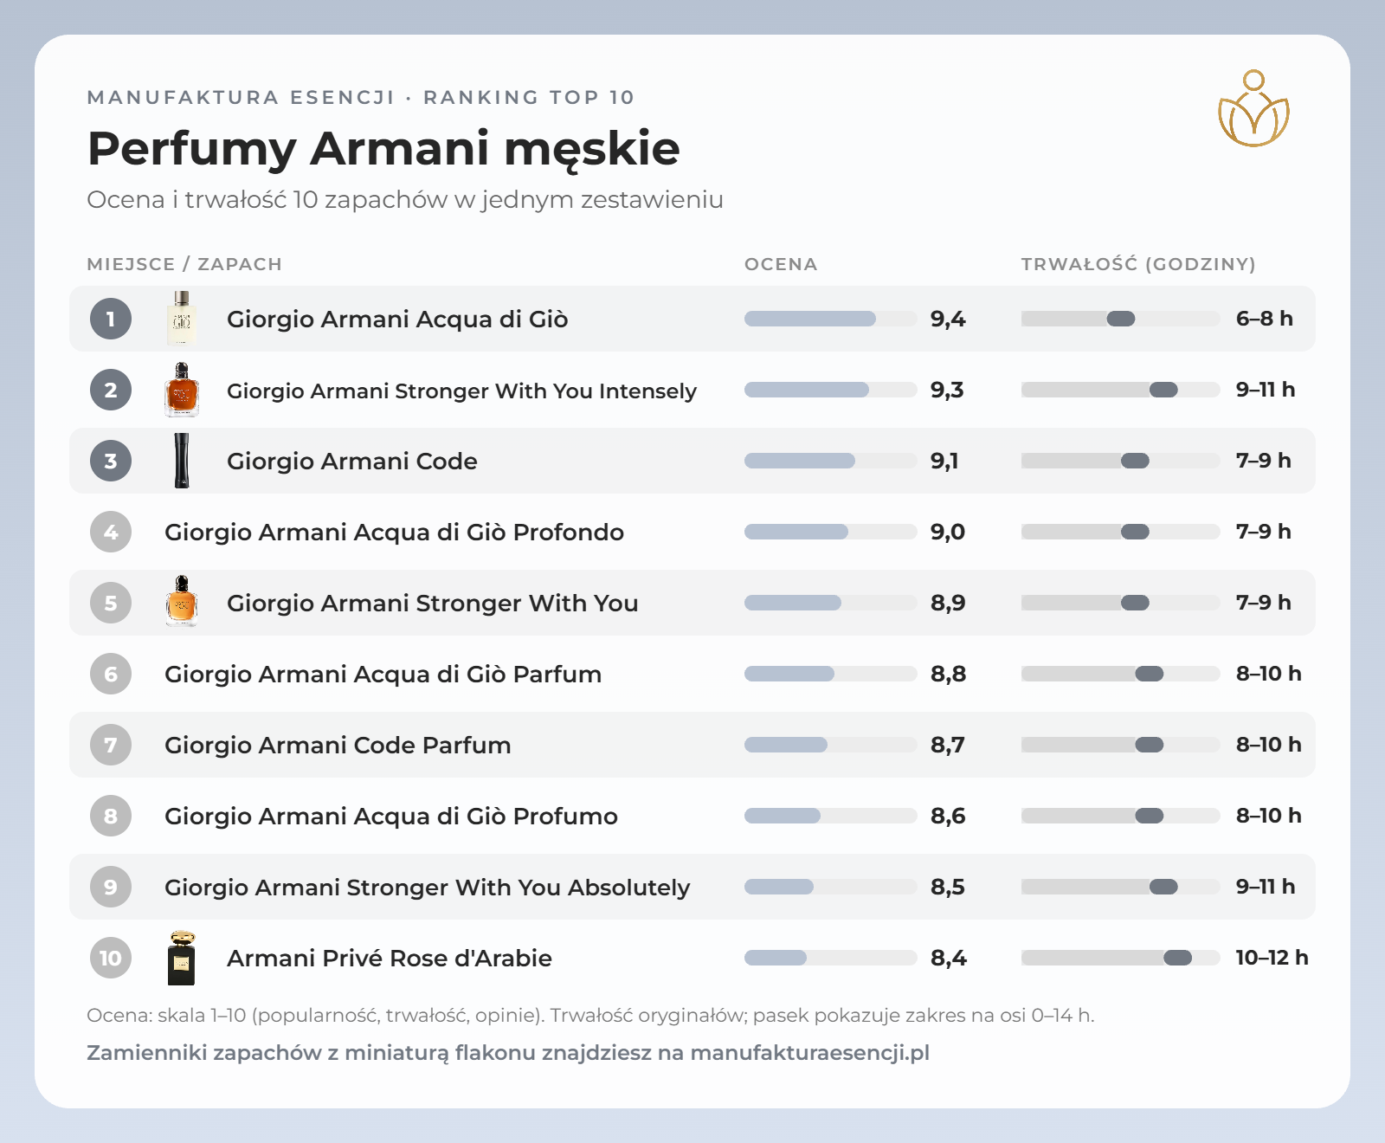Click the 'MANUFAKTURA ESENCJI · RANKING TOP 10' header
The height and width of the screenshot is (1143, 1385).
pyautogui.click(x=361, y=97)
